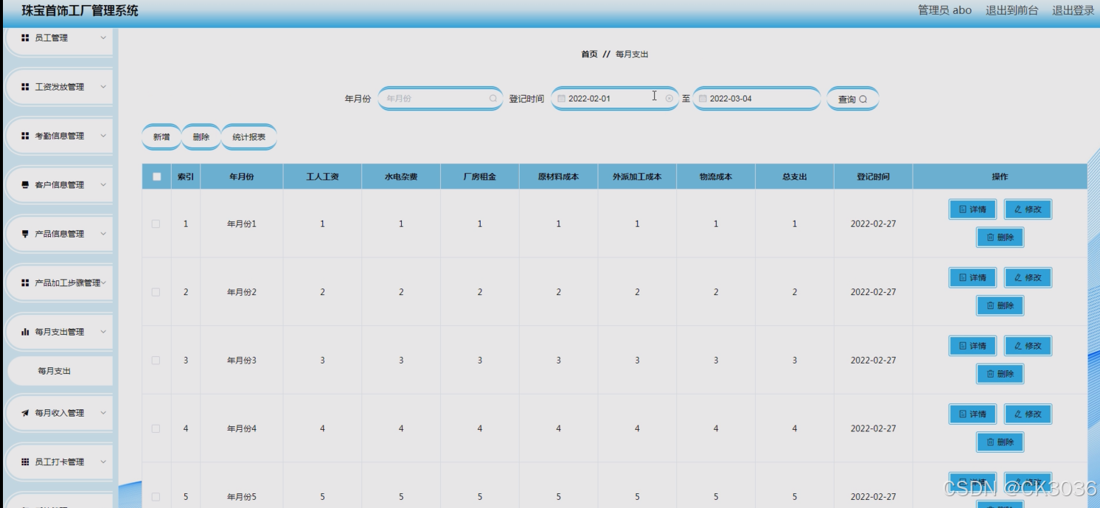Click the 删除 button above the table
The width and height of the screenshot is (1100, 508).
pos(201,137)
